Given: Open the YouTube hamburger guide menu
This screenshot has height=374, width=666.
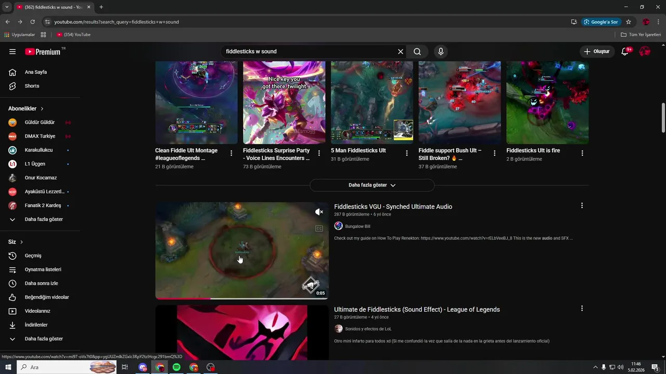Looking at the screenshot, I should [x=12, y=51].
